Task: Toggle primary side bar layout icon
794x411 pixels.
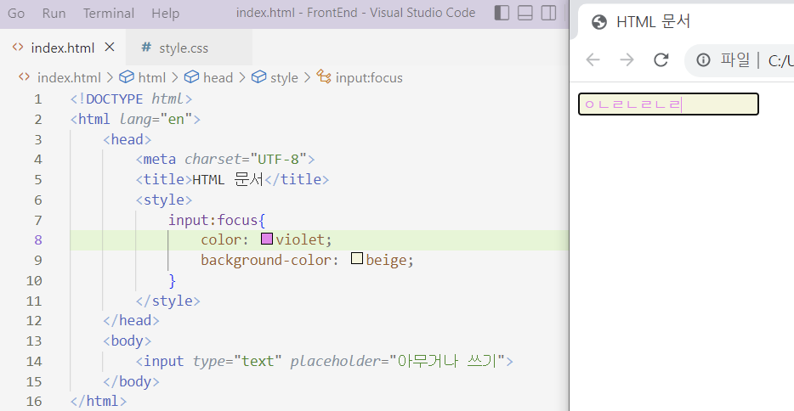Action: 502,13
